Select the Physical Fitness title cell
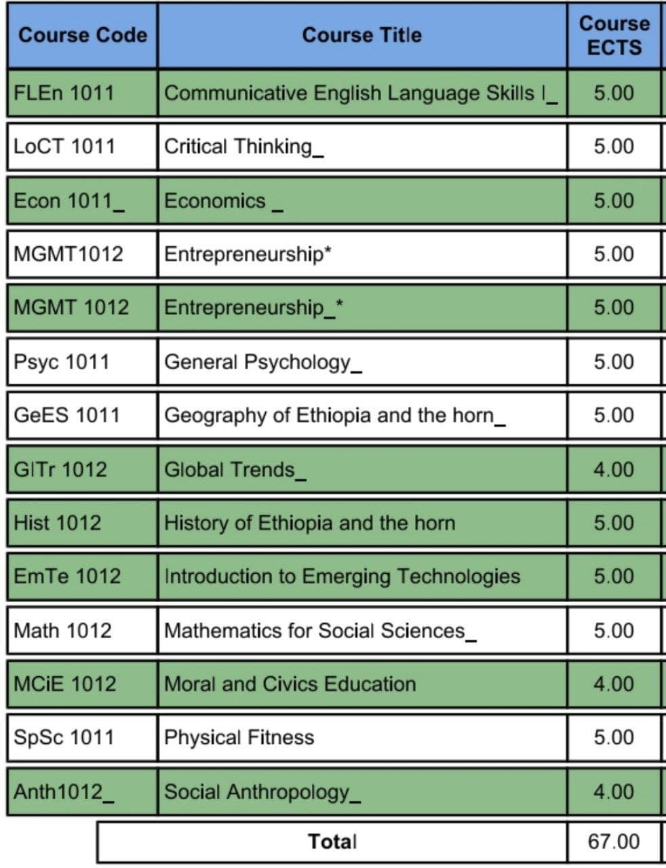Image resolution: width=666 pixels, height=868 pixels. (362, 738)
